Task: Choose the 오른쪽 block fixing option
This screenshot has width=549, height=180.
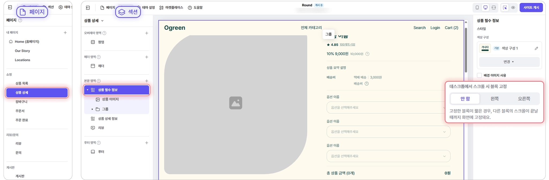Action: [524, 99]
